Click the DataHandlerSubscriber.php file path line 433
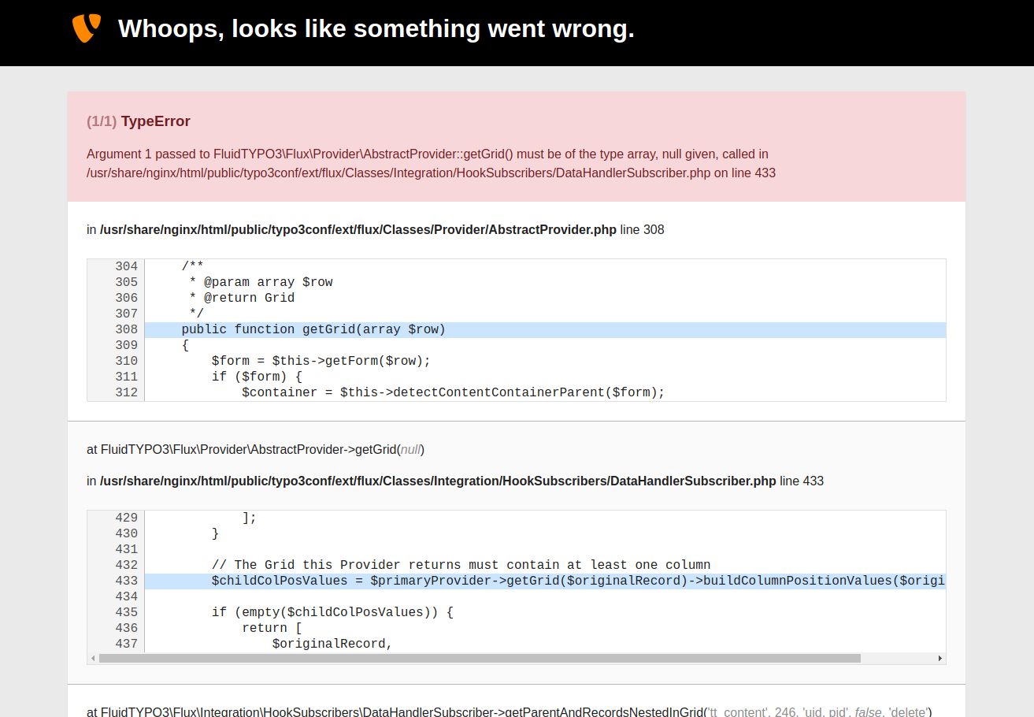The width and height of the screenshot is (1034, 717). tap(455, 481)
